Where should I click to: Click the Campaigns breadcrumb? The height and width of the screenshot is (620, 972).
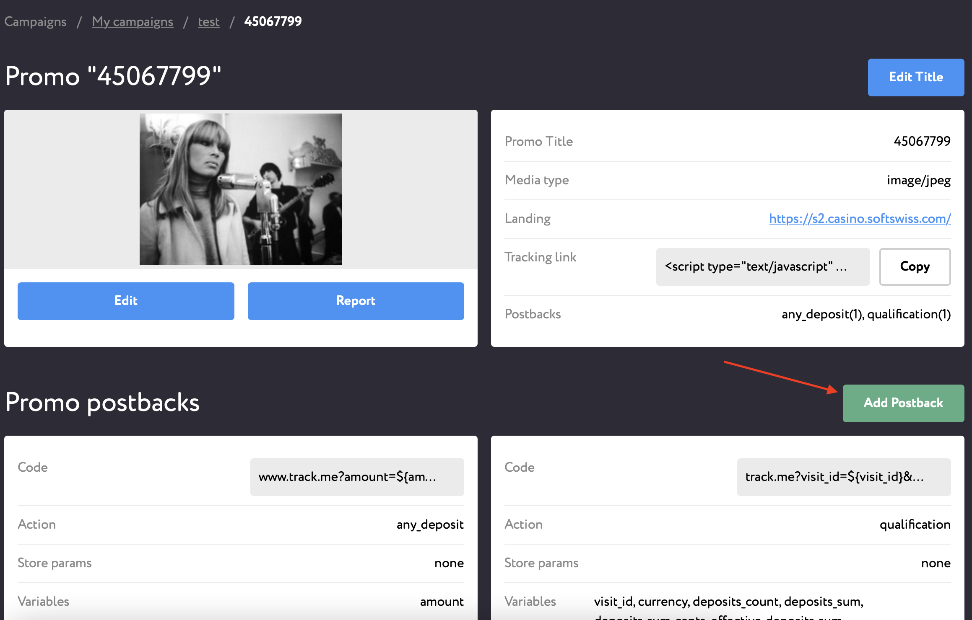[x=35, y=21]
